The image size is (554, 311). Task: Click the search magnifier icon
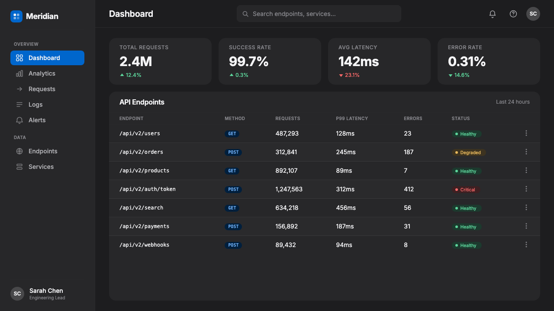[x=245, y=14]
